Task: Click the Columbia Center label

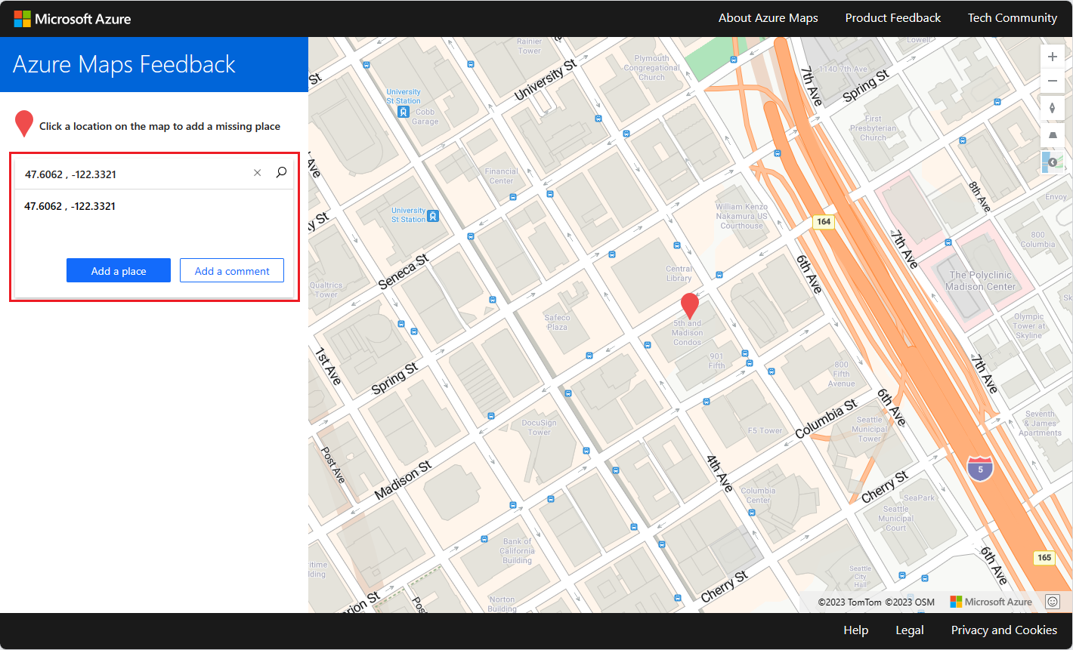Action: [x=758, y=495]
